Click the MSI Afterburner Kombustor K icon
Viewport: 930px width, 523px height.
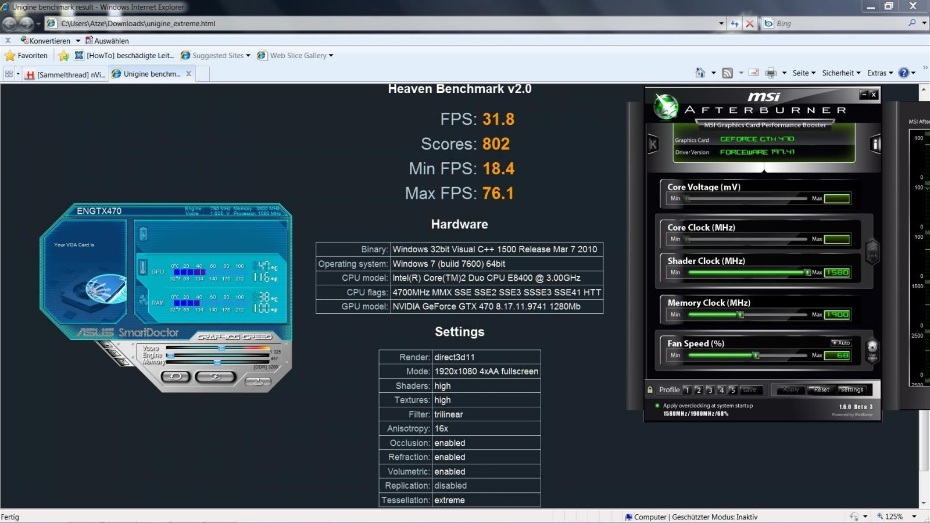(653, 144)
